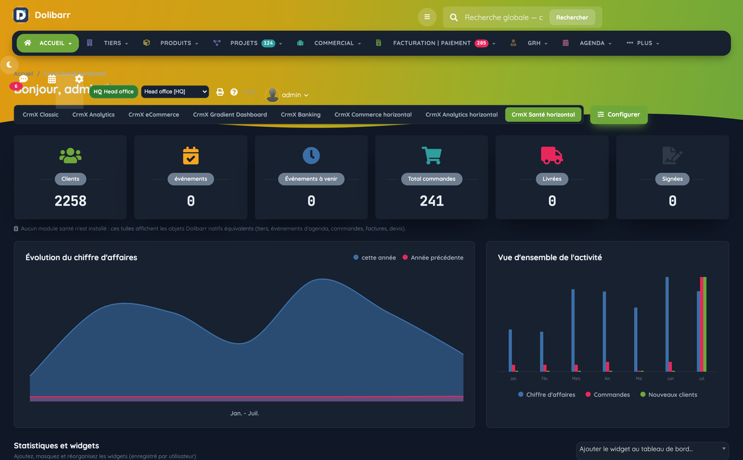Screen dimensions: 743x460
Task: Switch to CrmX Classic tab
Action: tap(41, 115)
